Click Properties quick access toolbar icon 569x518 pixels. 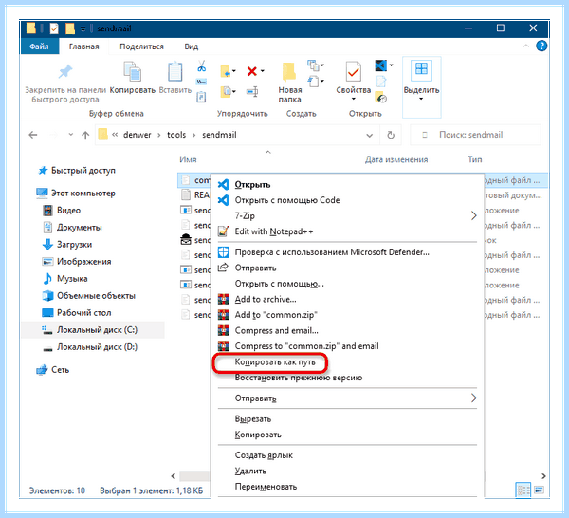coord(54,28)
